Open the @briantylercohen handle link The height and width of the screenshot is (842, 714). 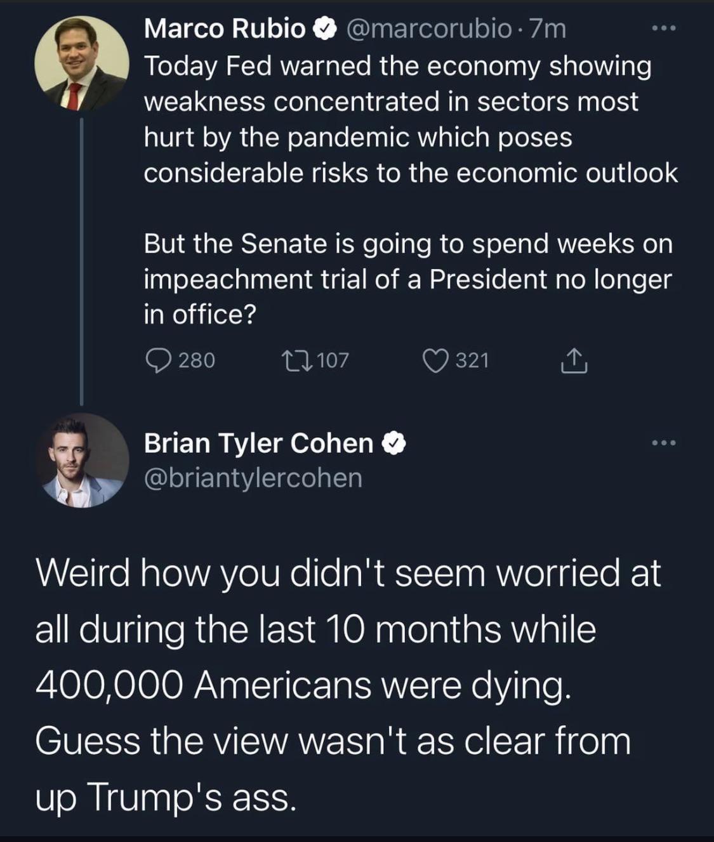(x=253, y=478)
